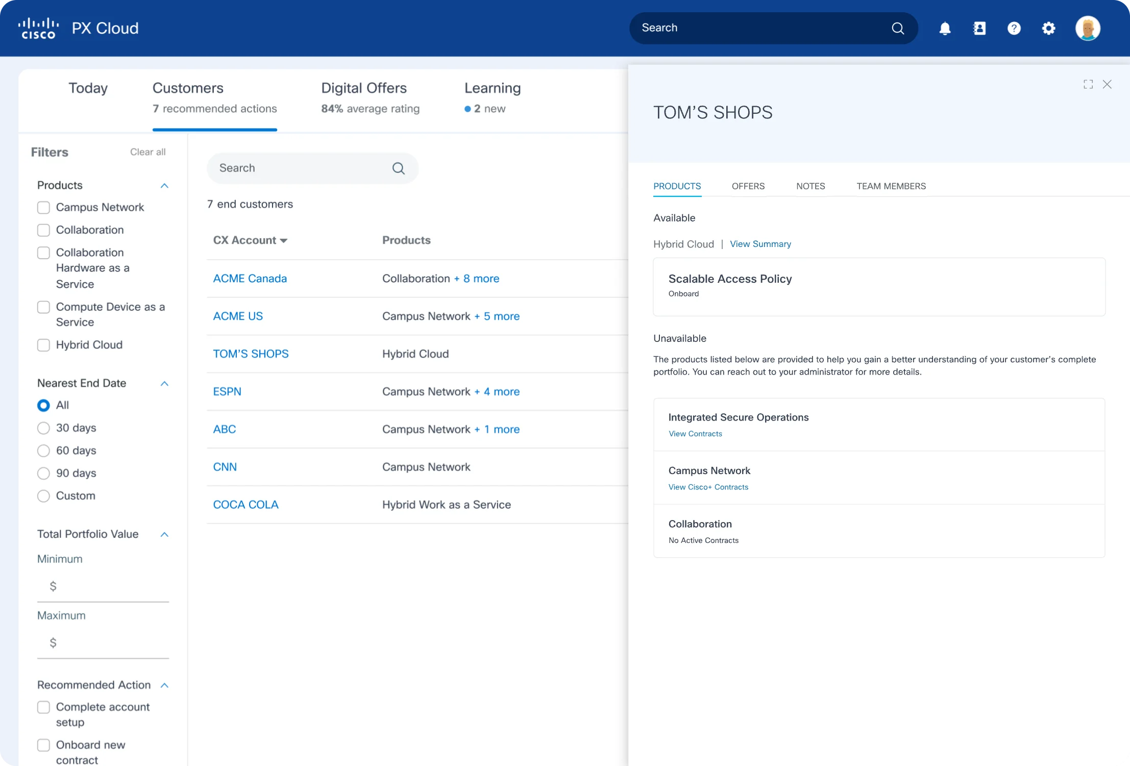Click the Minimum portfolio value field
The width and height of the screenshot is (1130, 766).
click(103, 586)
